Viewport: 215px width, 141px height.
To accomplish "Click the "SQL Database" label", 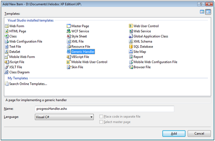I will [x=143, y=47].
